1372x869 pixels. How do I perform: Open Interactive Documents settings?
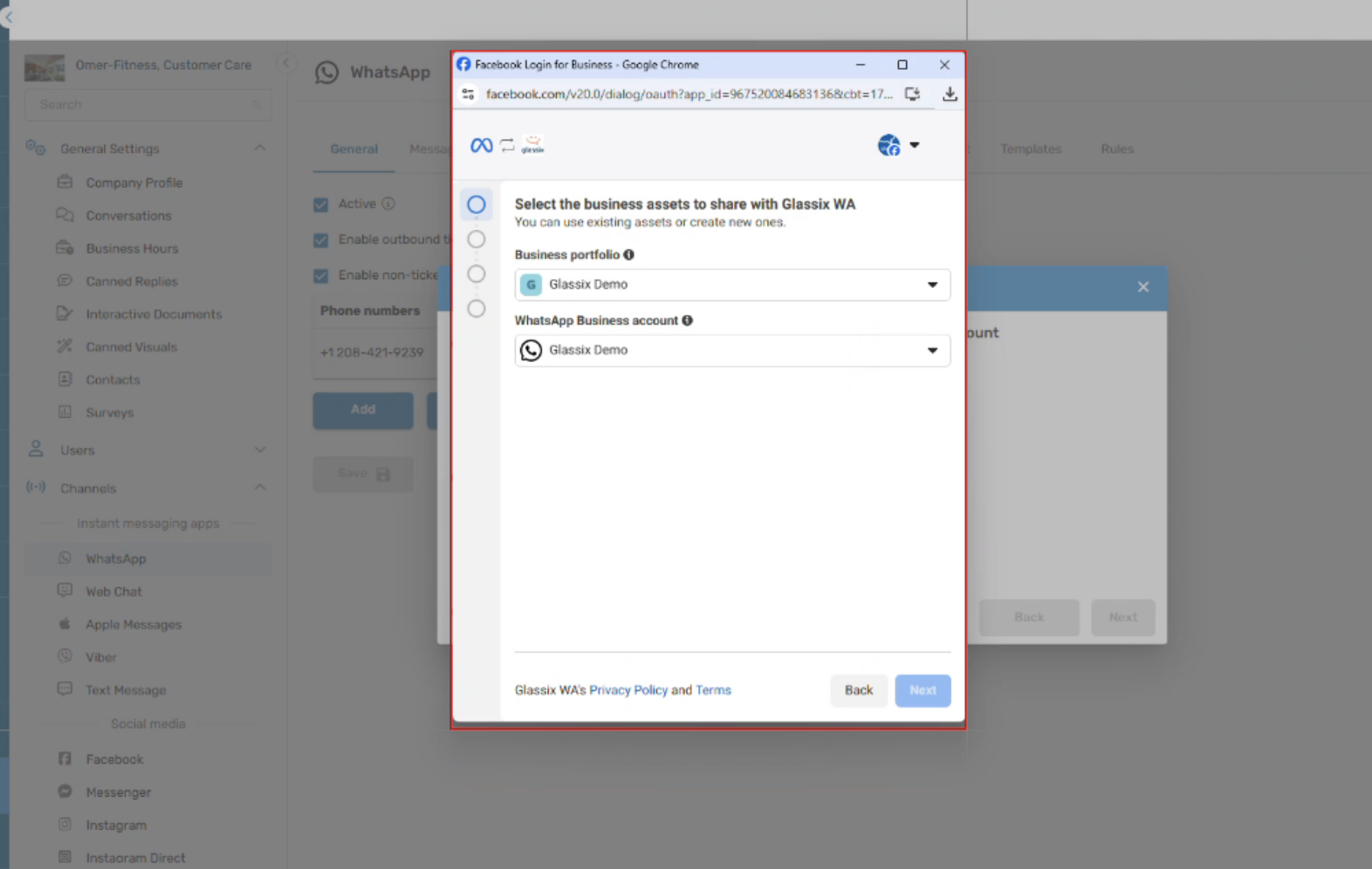[x=154, y=314]
